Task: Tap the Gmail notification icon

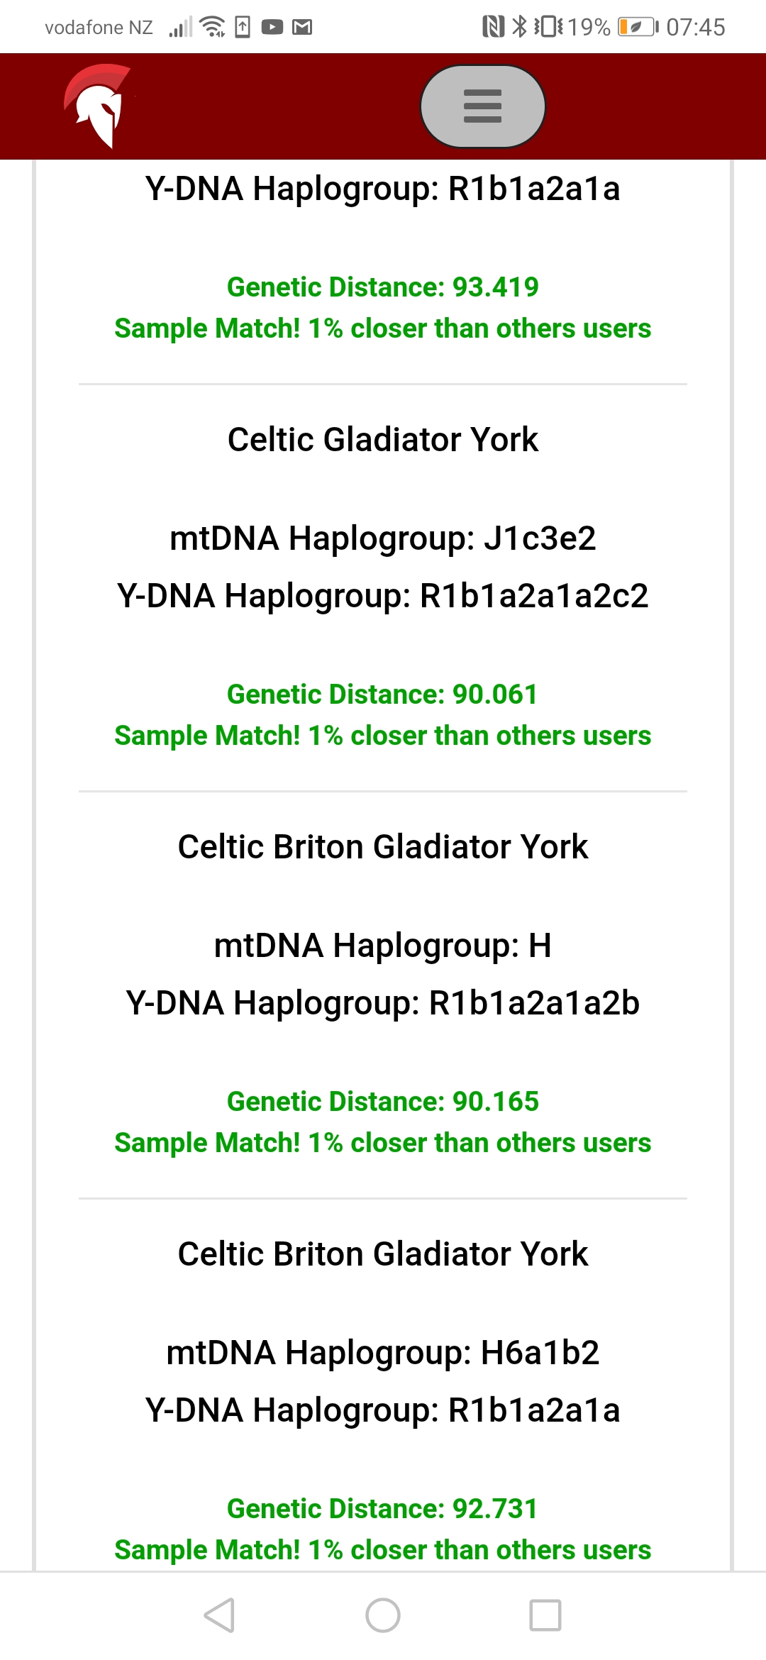Action: 302,28
